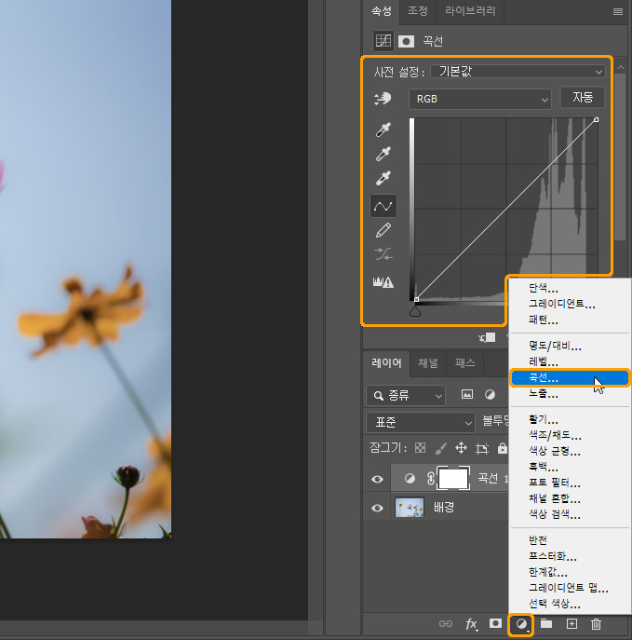Screen dimensions: 632x640
Task: Click the black point slider triangle
Action: pos(415,312)
